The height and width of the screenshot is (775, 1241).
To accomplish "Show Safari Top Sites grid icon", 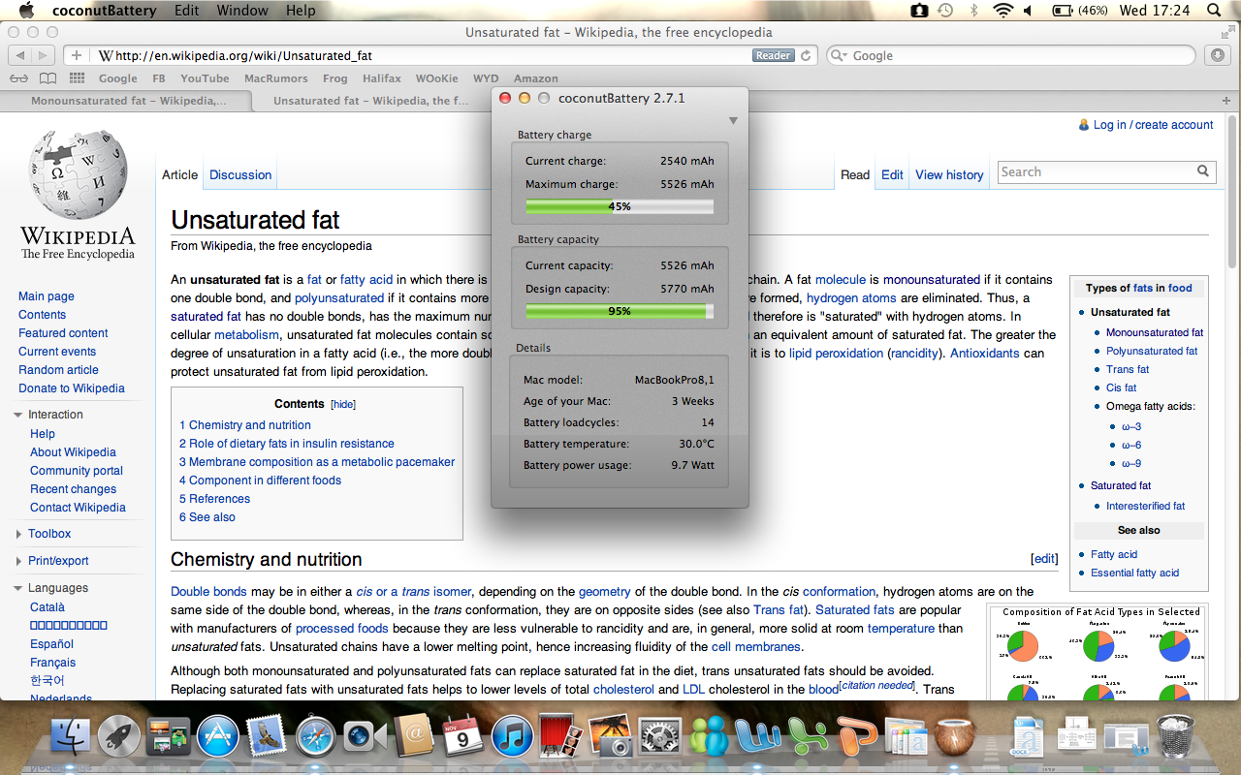I will coord(77,78).
